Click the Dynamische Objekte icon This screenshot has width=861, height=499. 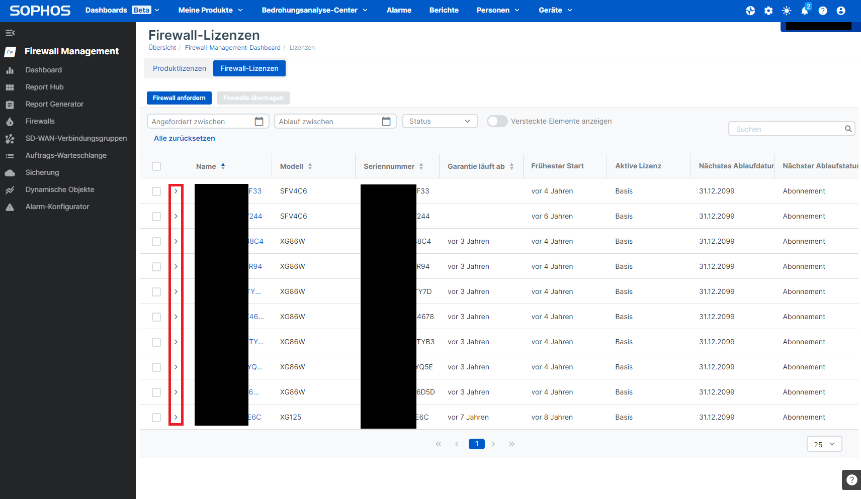tap(10, 190)
